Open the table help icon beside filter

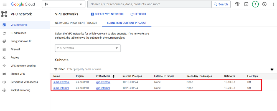272,69
